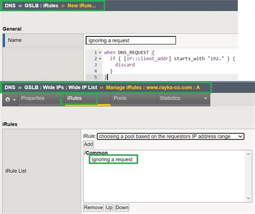Click line number 3 in editor gutter
Viewport: 255px width, 214px height.
pos(96,65)
